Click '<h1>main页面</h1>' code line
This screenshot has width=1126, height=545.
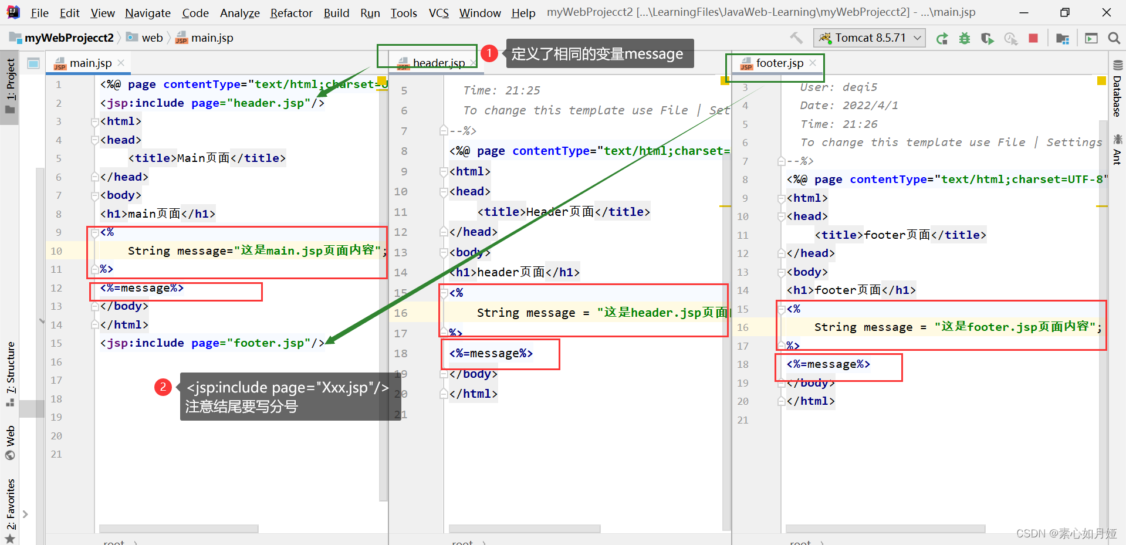click(x=158, y=214)
